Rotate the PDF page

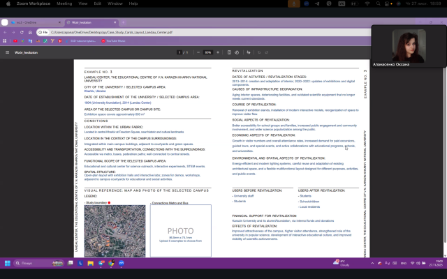coord(237,52)
